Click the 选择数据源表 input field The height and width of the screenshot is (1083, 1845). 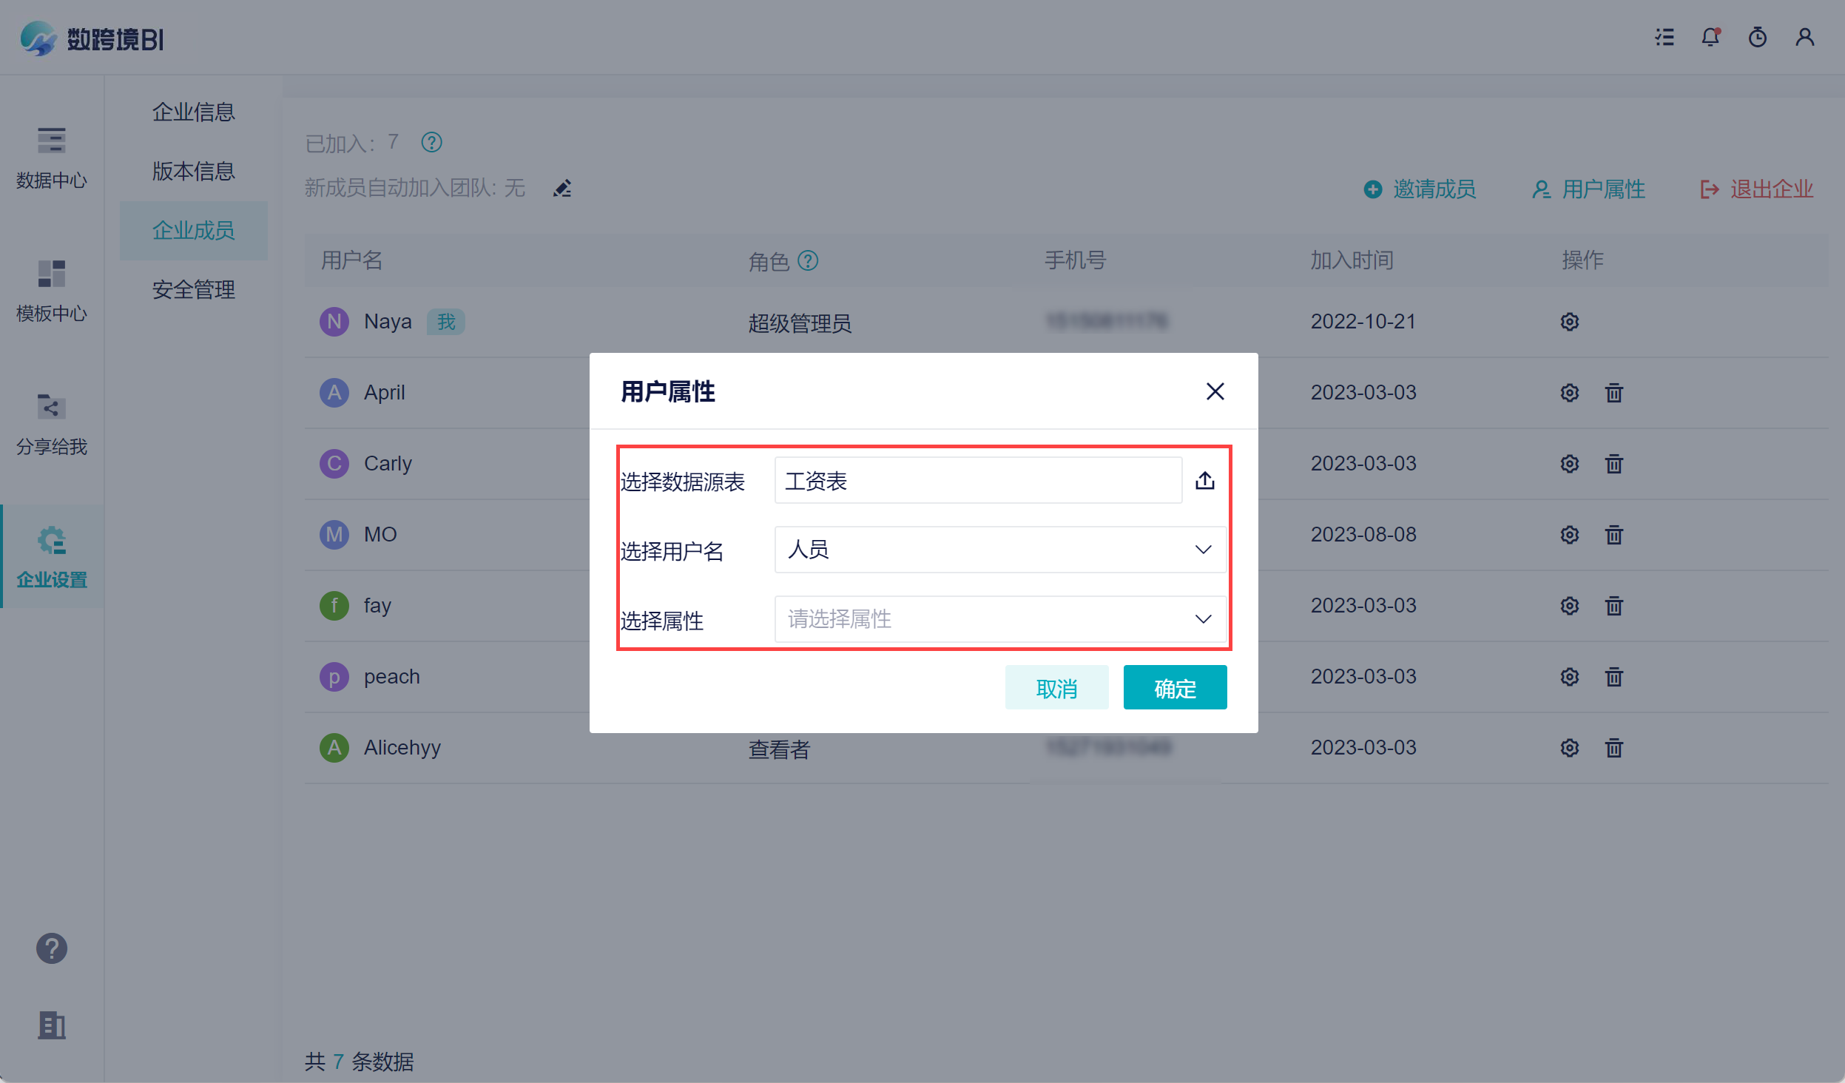[x=977, y=481]
